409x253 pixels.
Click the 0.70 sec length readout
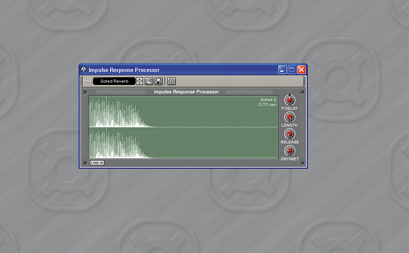point(267,104)
